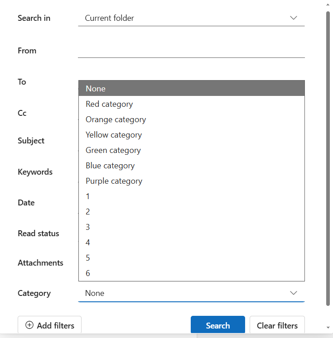Click the scrollbar up arrow
This screenshot has width=333, height=338.
pyautogui.click(x=328, y=5)
